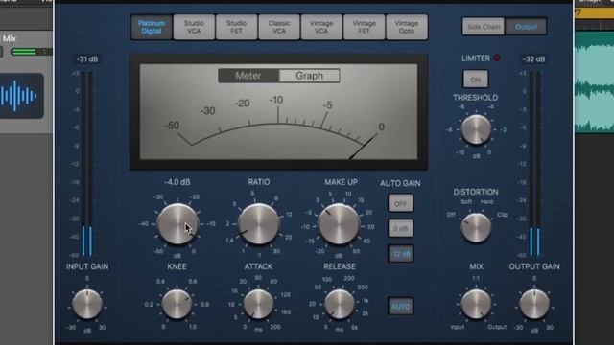
Task: Click the Mix knob
Action: pyautogui.click(x=476, y=305)
